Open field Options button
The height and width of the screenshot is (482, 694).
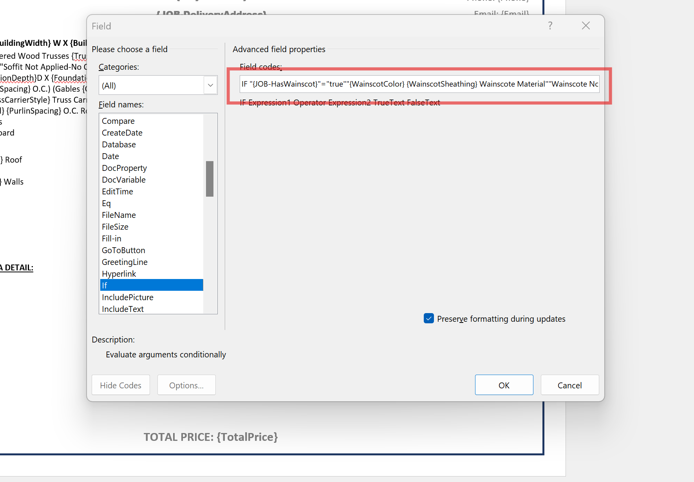[x=186, y=385]
